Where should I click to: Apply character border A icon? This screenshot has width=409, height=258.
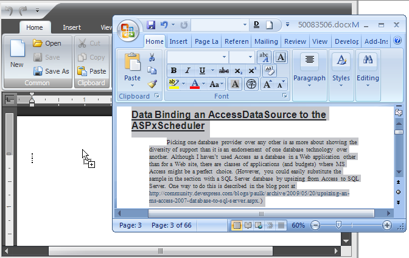[x=281, y=57]
